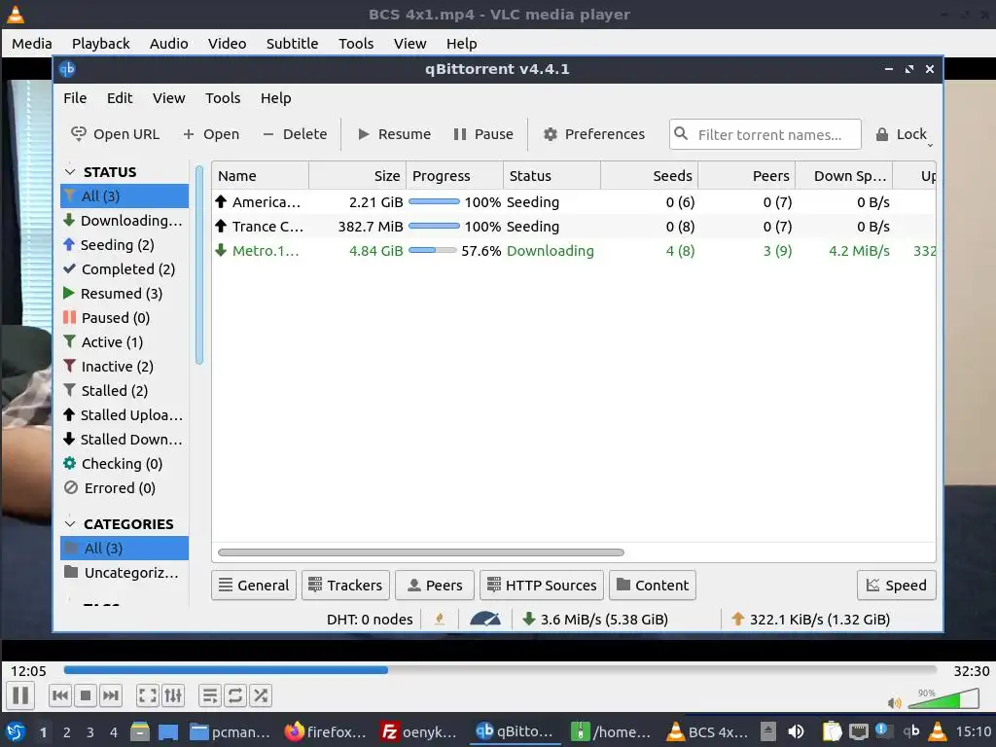Stop playback in VLC
996x747 pixels.
click(86, 695)
